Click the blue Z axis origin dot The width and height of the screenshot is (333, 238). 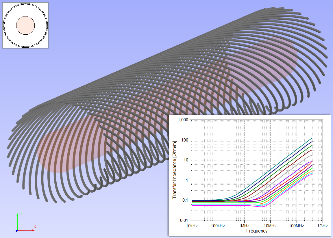[17, 230]
